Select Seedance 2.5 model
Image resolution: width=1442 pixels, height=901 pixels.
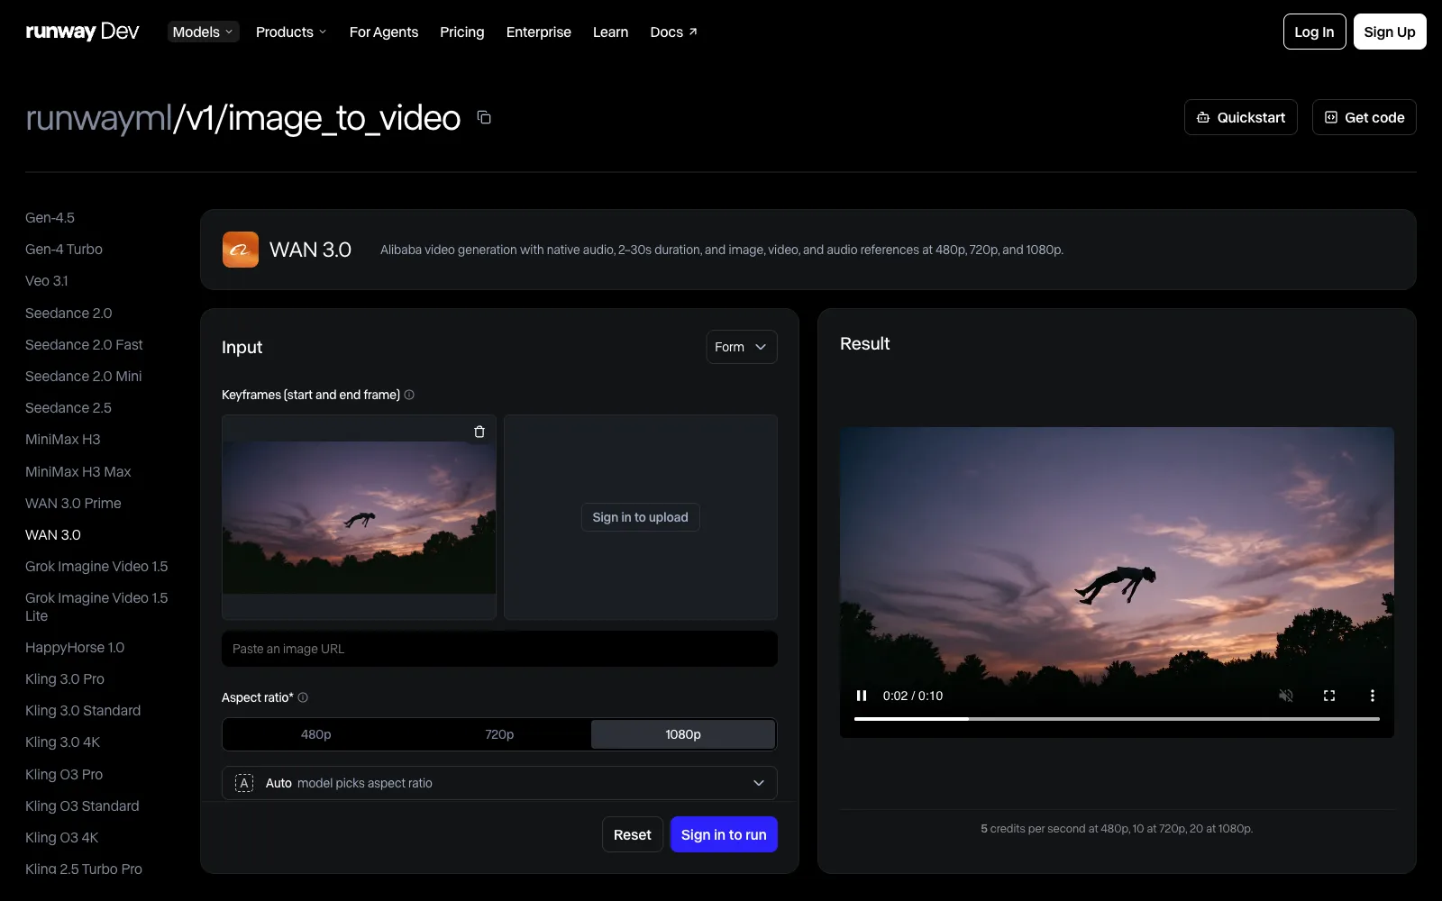pyautogui.click(x=68, y=407)
